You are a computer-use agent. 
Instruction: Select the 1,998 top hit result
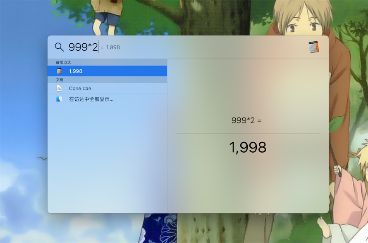(107, 71)
